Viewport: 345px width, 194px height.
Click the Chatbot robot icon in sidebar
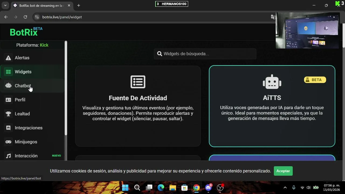8,86
